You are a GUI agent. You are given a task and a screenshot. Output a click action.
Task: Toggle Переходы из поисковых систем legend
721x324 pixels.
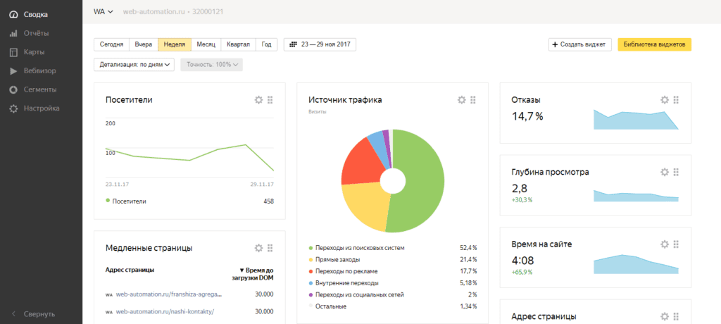pos(360,248)
